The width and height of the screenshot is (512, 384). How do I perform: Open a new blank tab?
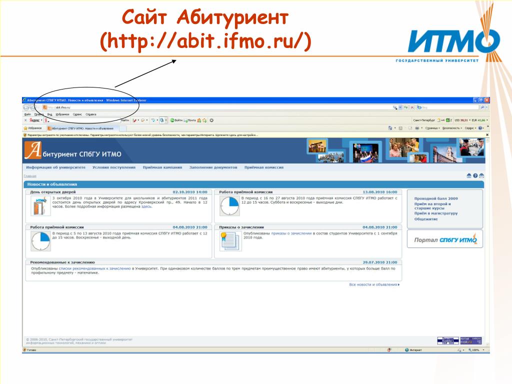pos(123,128)
